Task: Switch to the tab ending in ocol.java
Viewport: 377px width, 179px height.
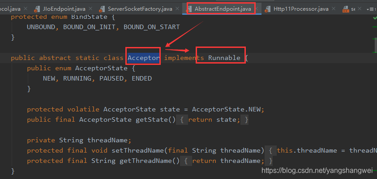Action: click(x=10, y=9)
